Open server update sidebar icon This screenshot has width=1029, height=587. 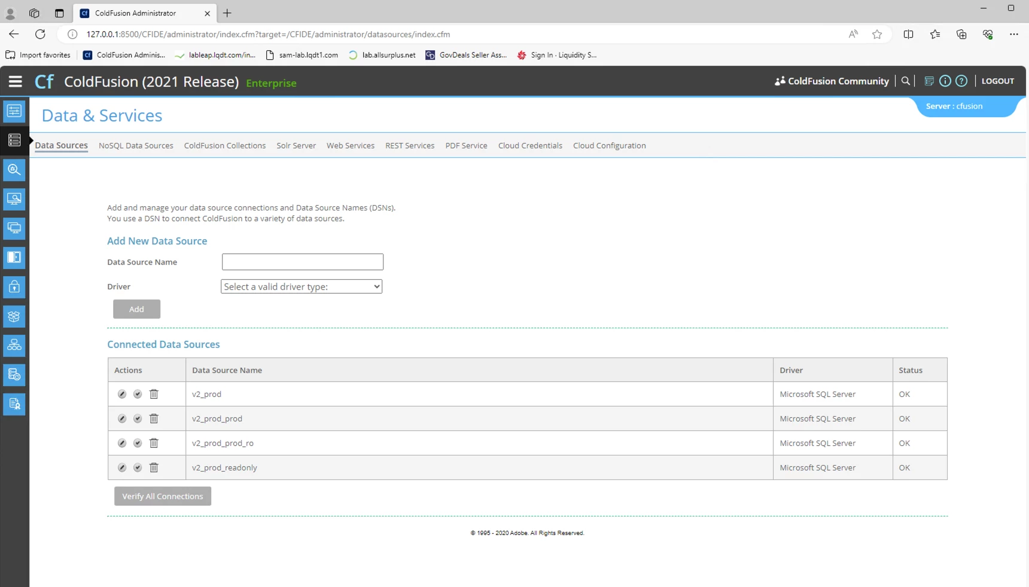14,374
